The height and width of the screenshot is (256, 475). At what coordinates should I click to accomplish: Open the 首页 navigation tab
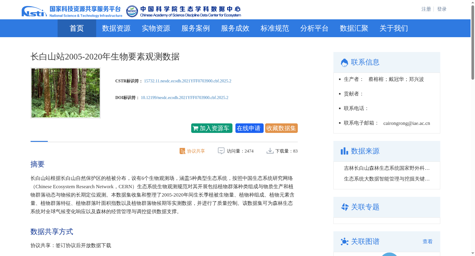[x=77, y=28]
